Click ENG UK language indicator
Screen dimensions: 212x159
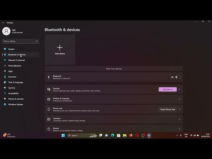186,135
